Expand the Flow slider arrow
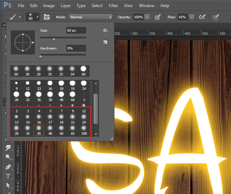The height and width of the screenshot is (194, 231). [x=192, y=17]
